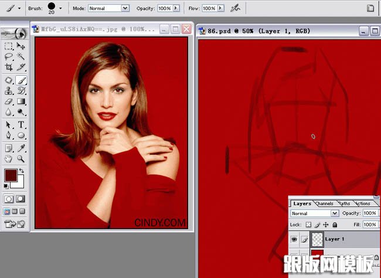Enable airbrush mode in options bar

235,8
